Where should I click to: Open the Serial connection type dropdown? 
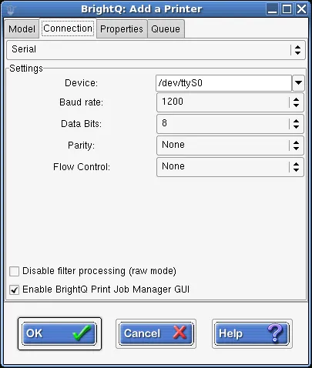156,49
